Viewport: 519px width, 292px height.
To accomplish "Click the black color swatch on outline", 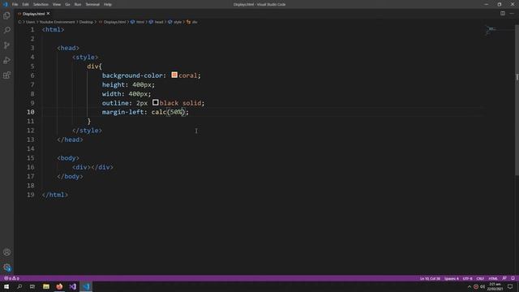I will 155,102.
